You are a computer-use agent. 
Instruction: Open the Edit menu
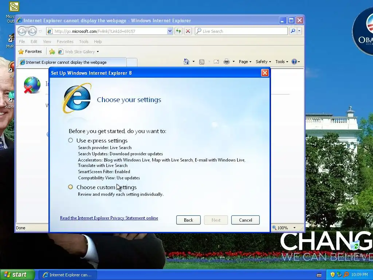click(34, 42)
